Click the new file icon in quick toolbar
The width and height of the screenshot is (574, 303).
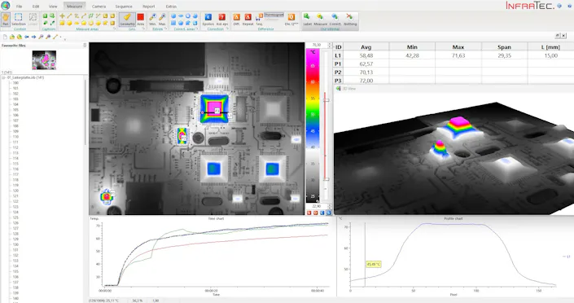point(5,37)
